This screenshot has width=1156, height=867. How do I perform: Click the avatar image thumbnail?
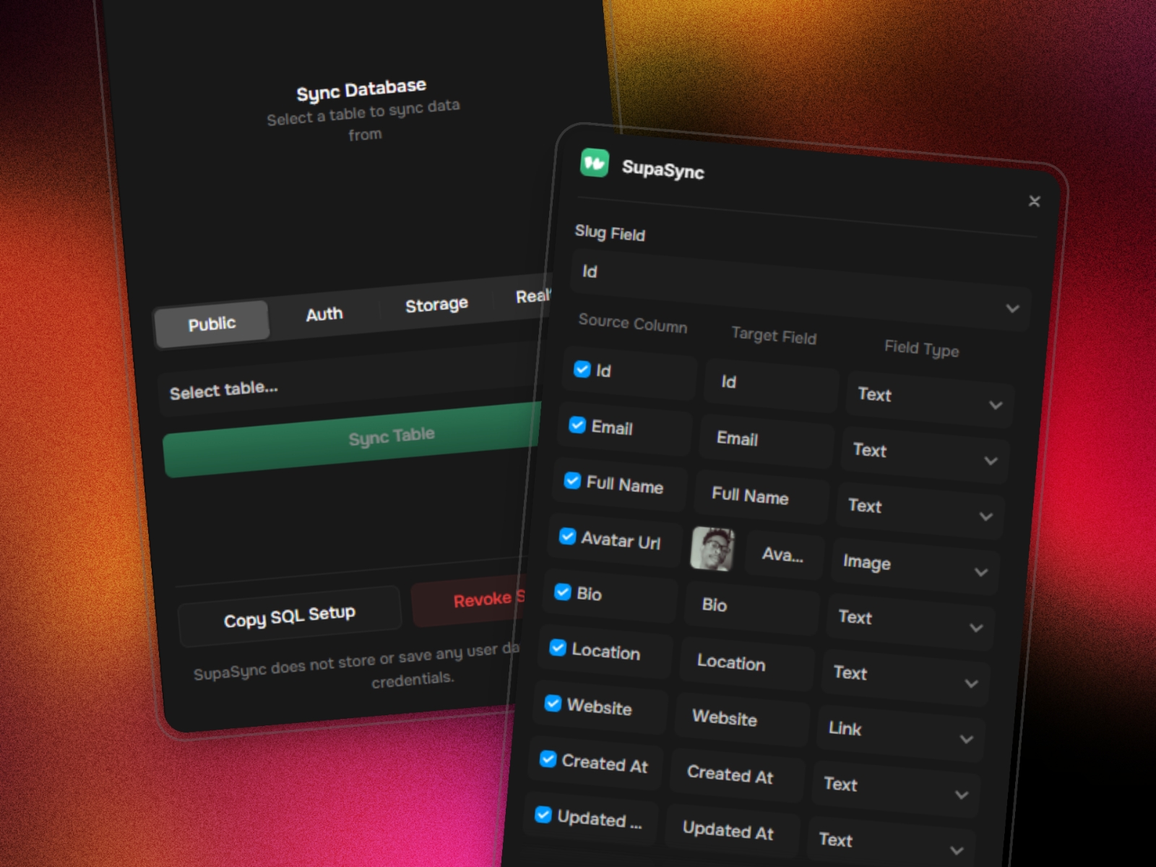[713, 551]
